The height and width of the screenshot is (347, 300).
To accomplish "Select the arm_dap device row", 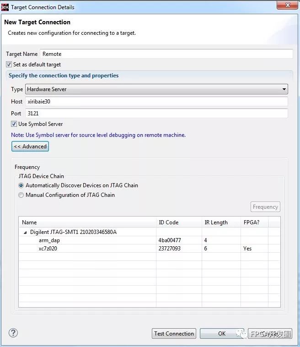I will coord(49,240).
